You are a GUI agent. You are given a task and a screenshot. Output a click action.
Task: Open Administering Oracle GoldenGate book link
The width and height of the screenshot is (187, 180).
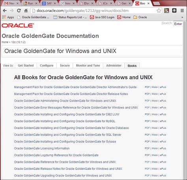65,101
